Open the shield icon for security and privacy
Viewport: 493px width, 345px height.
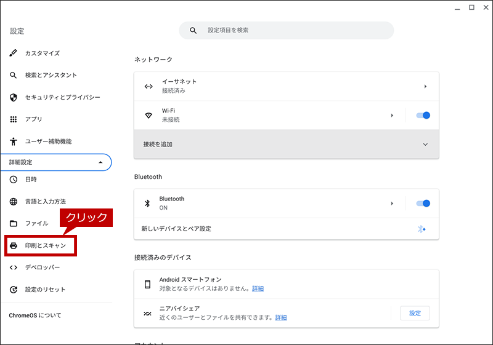click(13, 98)
